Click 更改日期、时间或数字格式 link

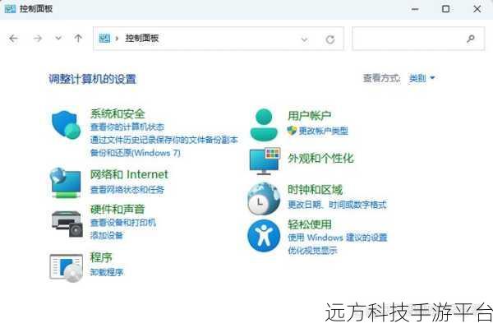click(x=337, y=205)
